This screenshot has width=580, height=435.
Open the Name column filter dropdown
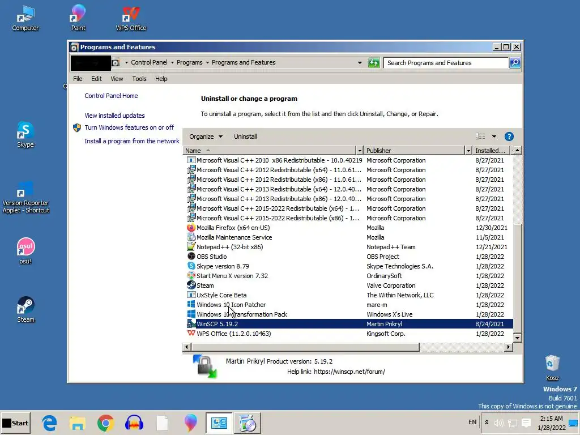(360, 151)
